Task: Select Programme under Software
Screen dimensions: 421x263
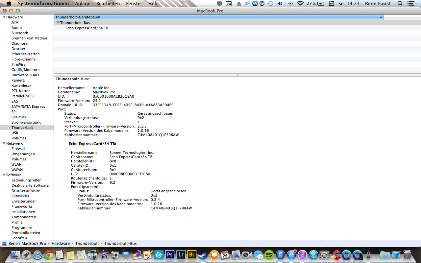Action: (x=22, y=227)
